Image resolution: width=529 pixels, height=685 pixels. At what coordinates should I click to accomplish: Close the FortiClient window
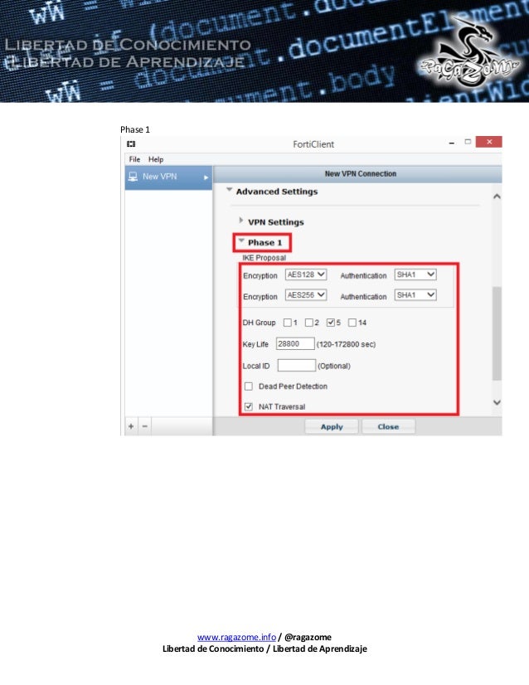point(489,142)
